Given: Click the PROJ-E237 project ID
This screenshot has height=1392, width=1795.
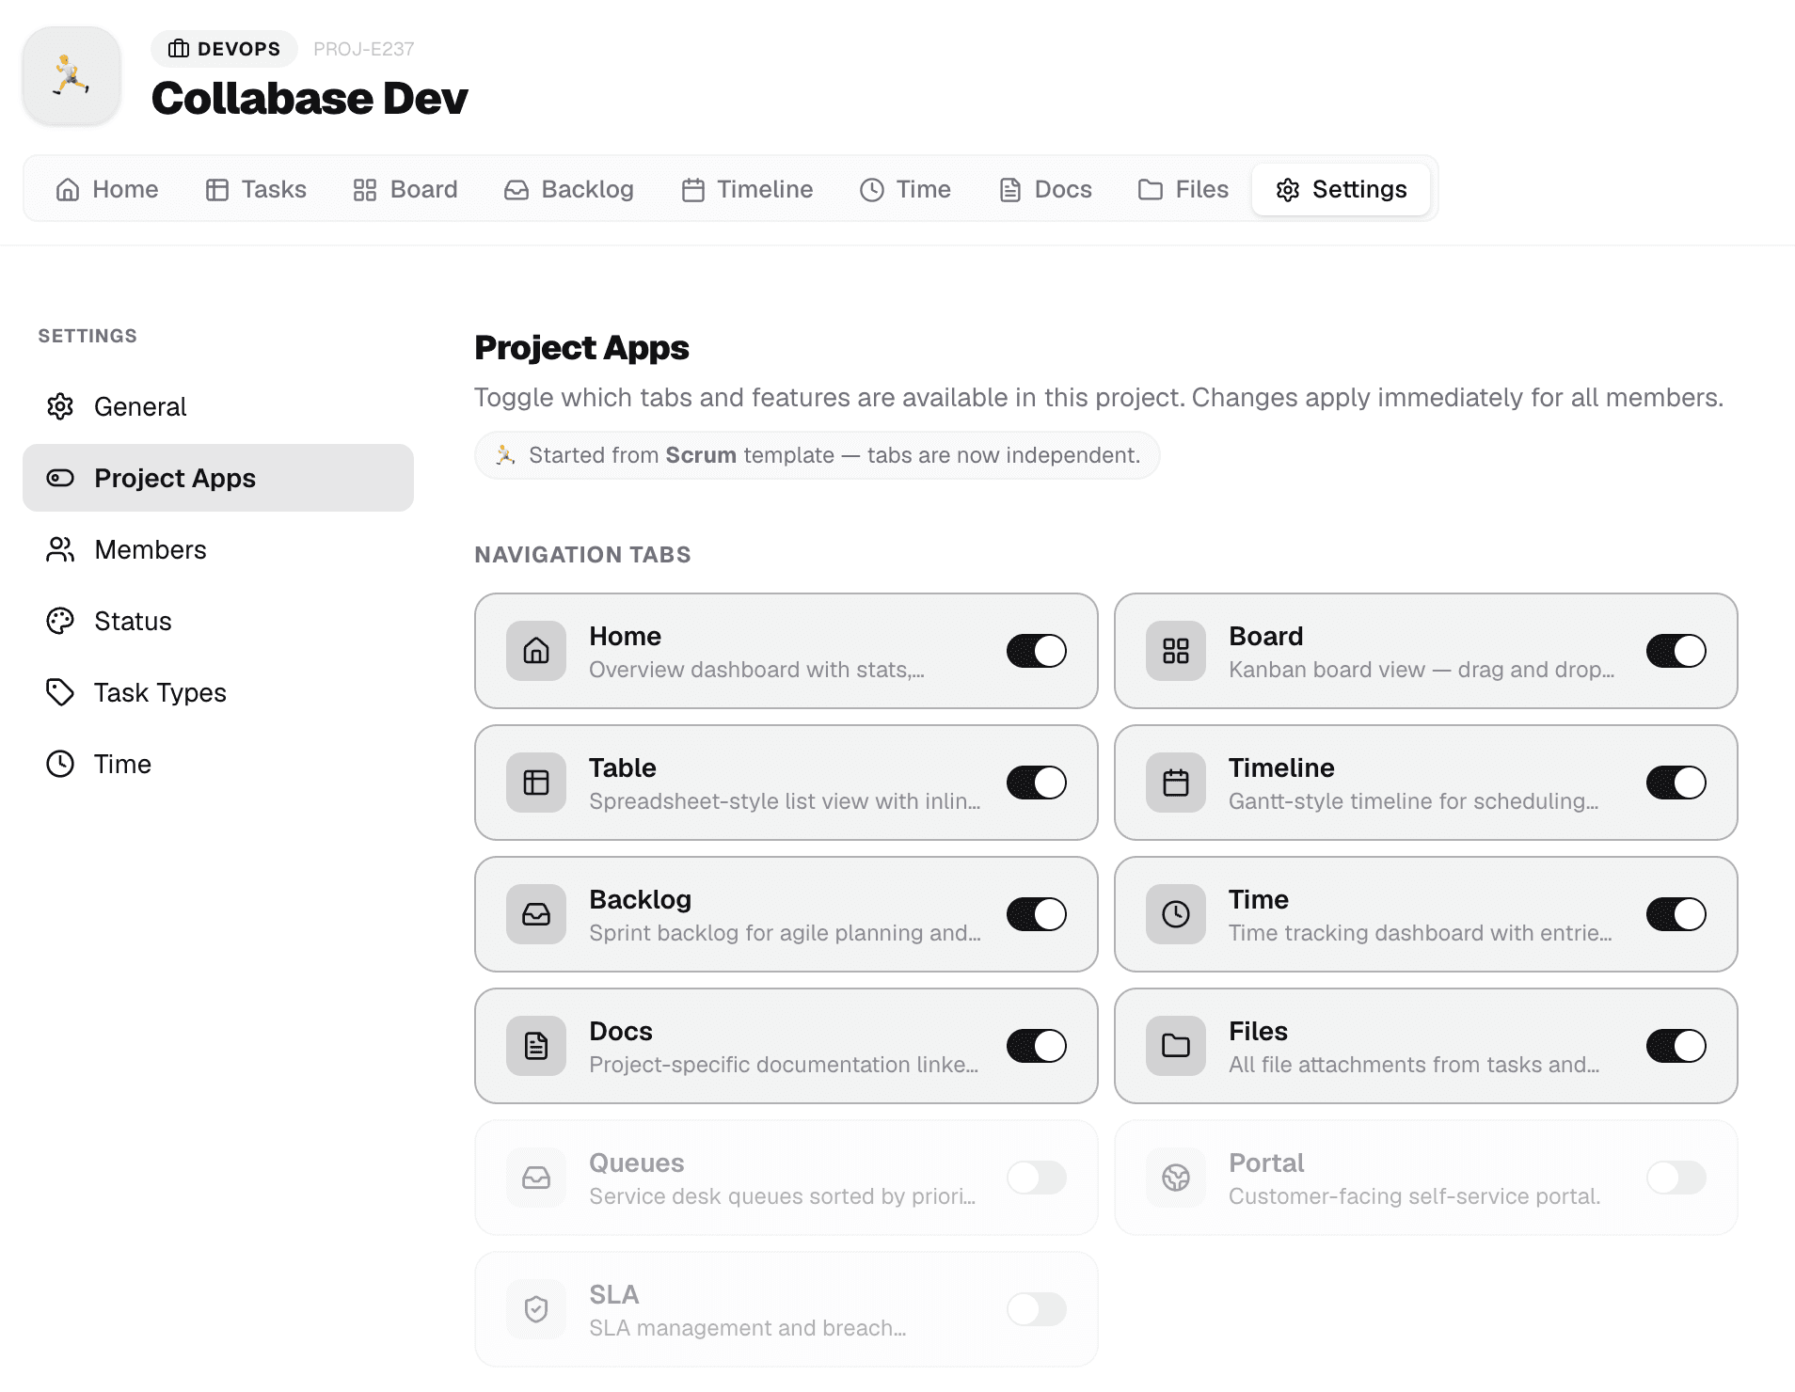Looking at the screenshot, I should point(364,49).
